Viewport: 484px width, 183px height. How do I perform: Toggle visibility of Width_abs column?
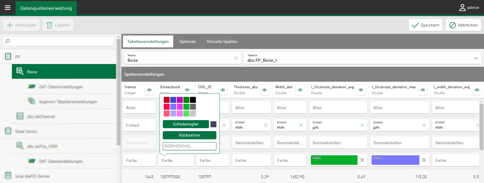pyautogui.click(x=300, y=90)
